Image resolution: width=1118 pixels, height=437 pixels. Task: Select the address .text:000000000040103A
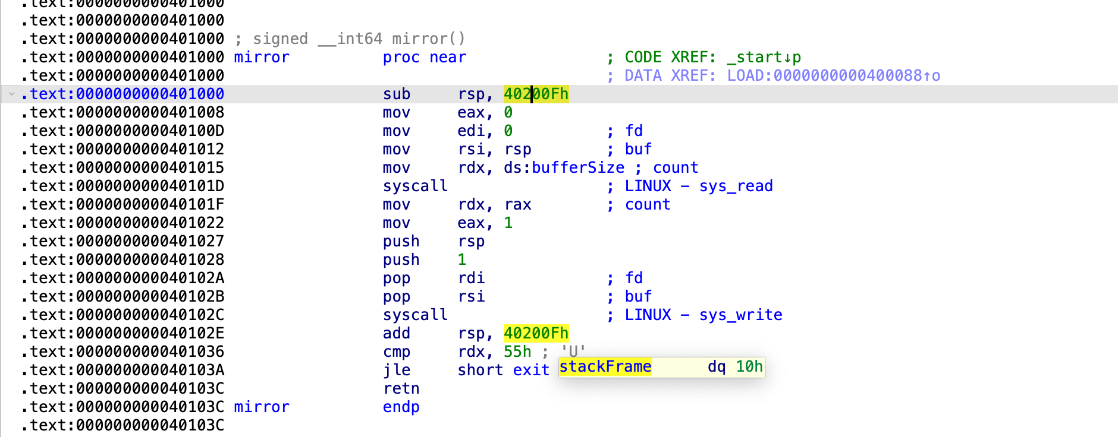pos(122,370)
